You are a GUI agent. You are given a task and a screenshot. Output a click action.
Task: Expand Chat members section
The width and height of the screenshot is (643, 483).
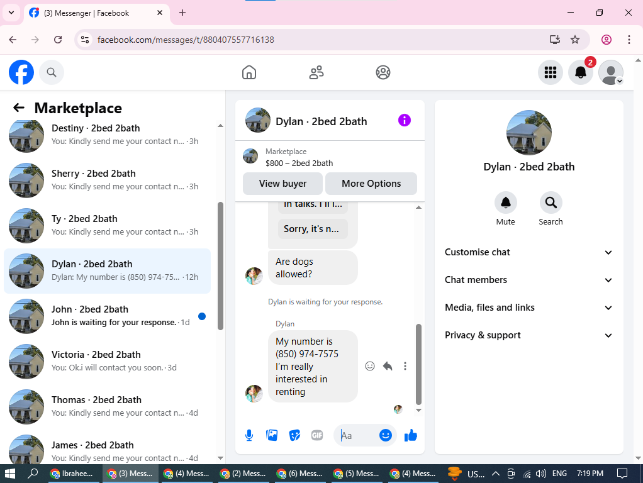coord(529,280)
